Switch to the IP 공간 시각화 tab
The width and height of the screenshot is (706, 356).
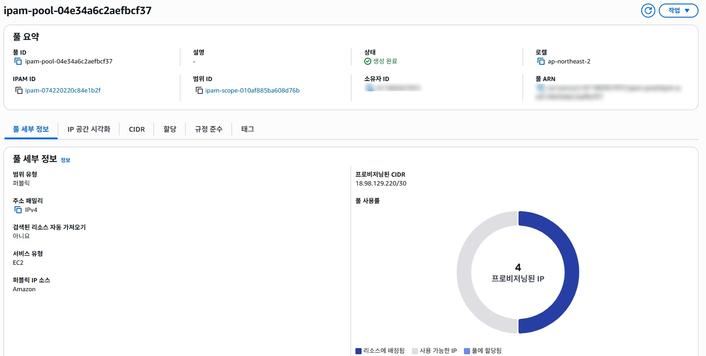pos(89,129)
